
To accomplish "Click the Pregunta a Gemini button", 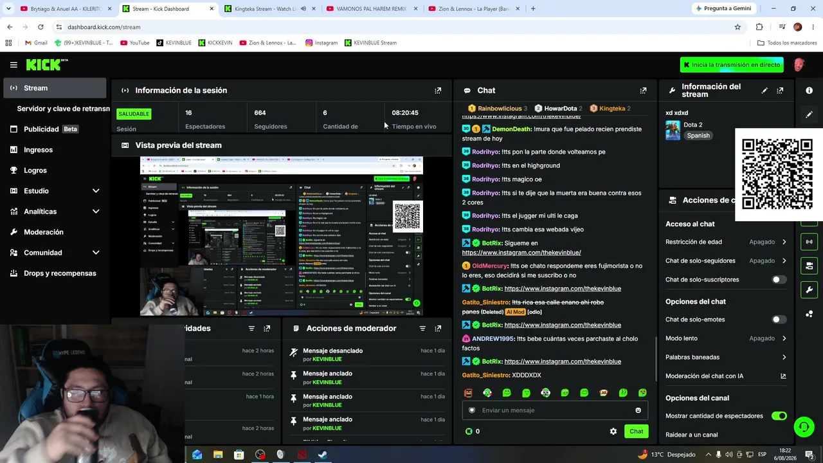I will (723, 8).
